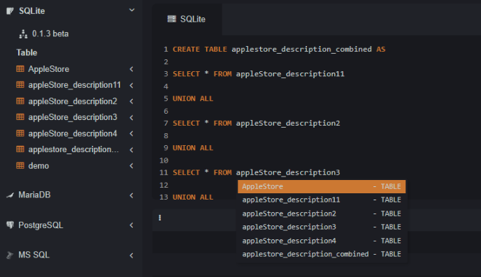The width and height of the screenshot is (481, 277).
Task: Click the Table heading in sidebar
Action: (27, 52)
